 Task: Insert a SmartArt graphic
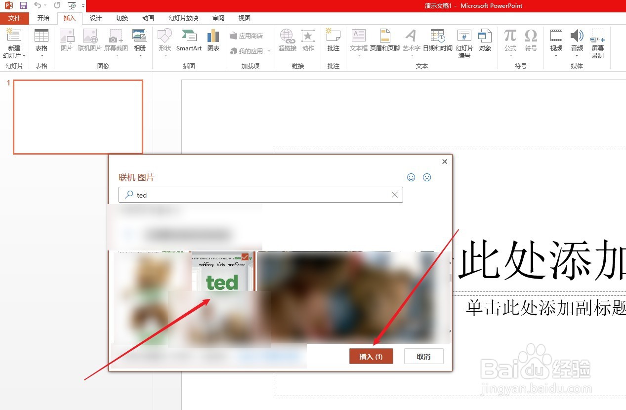pos(189,41)
